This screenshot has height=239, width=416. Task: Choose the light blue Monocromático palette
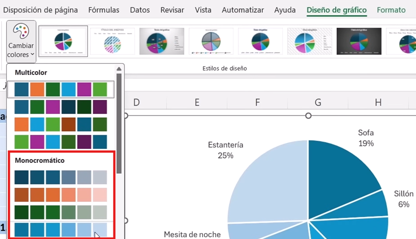pyautogui.click(x=61, y=230)
